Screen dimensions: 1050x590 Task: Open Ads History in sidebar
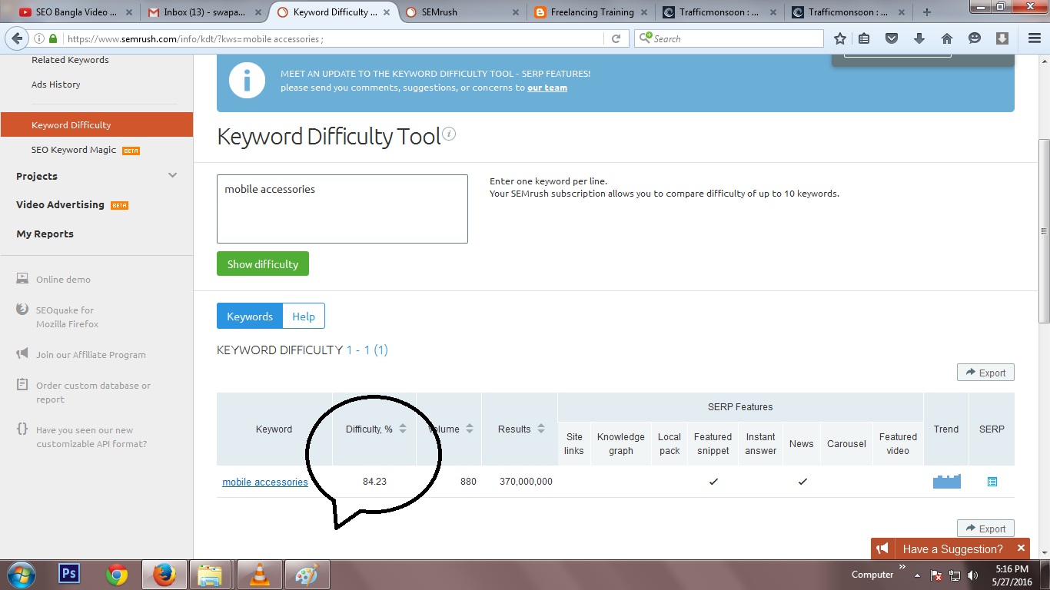pos(55,85)
